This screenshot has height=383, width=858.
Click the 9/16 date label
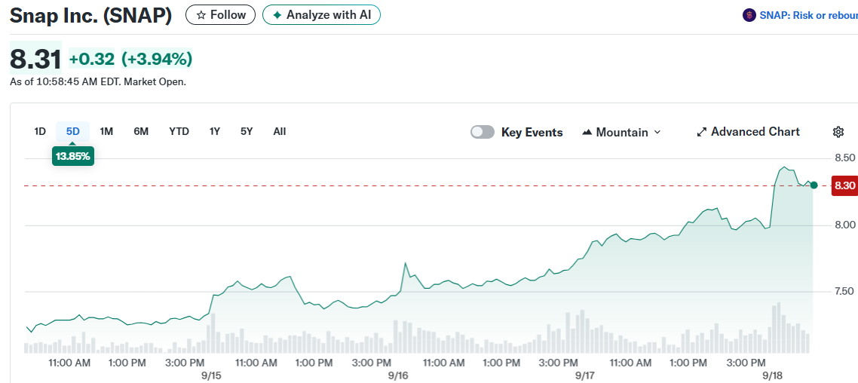tap(398, 376)
